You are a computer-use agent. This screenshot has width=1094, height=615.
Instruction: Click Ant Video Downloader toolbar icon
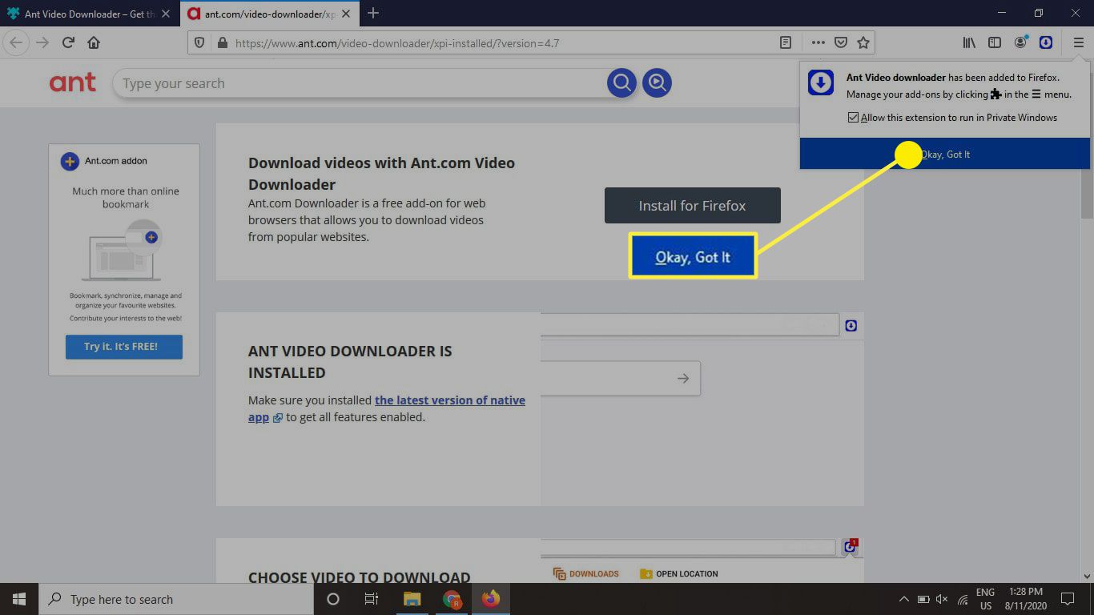[1046, 43]
